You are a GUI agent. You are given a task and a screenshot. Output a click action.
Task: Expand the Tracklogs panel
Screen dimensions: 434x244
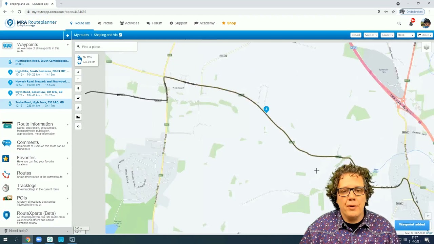[36, 187]
